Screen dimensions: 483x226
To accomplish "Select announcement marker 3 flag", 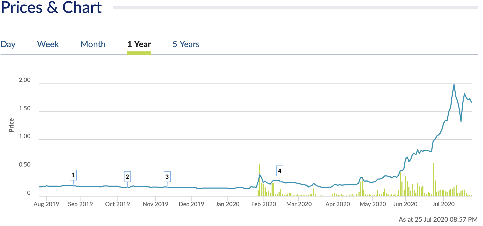I will point(167,177).
